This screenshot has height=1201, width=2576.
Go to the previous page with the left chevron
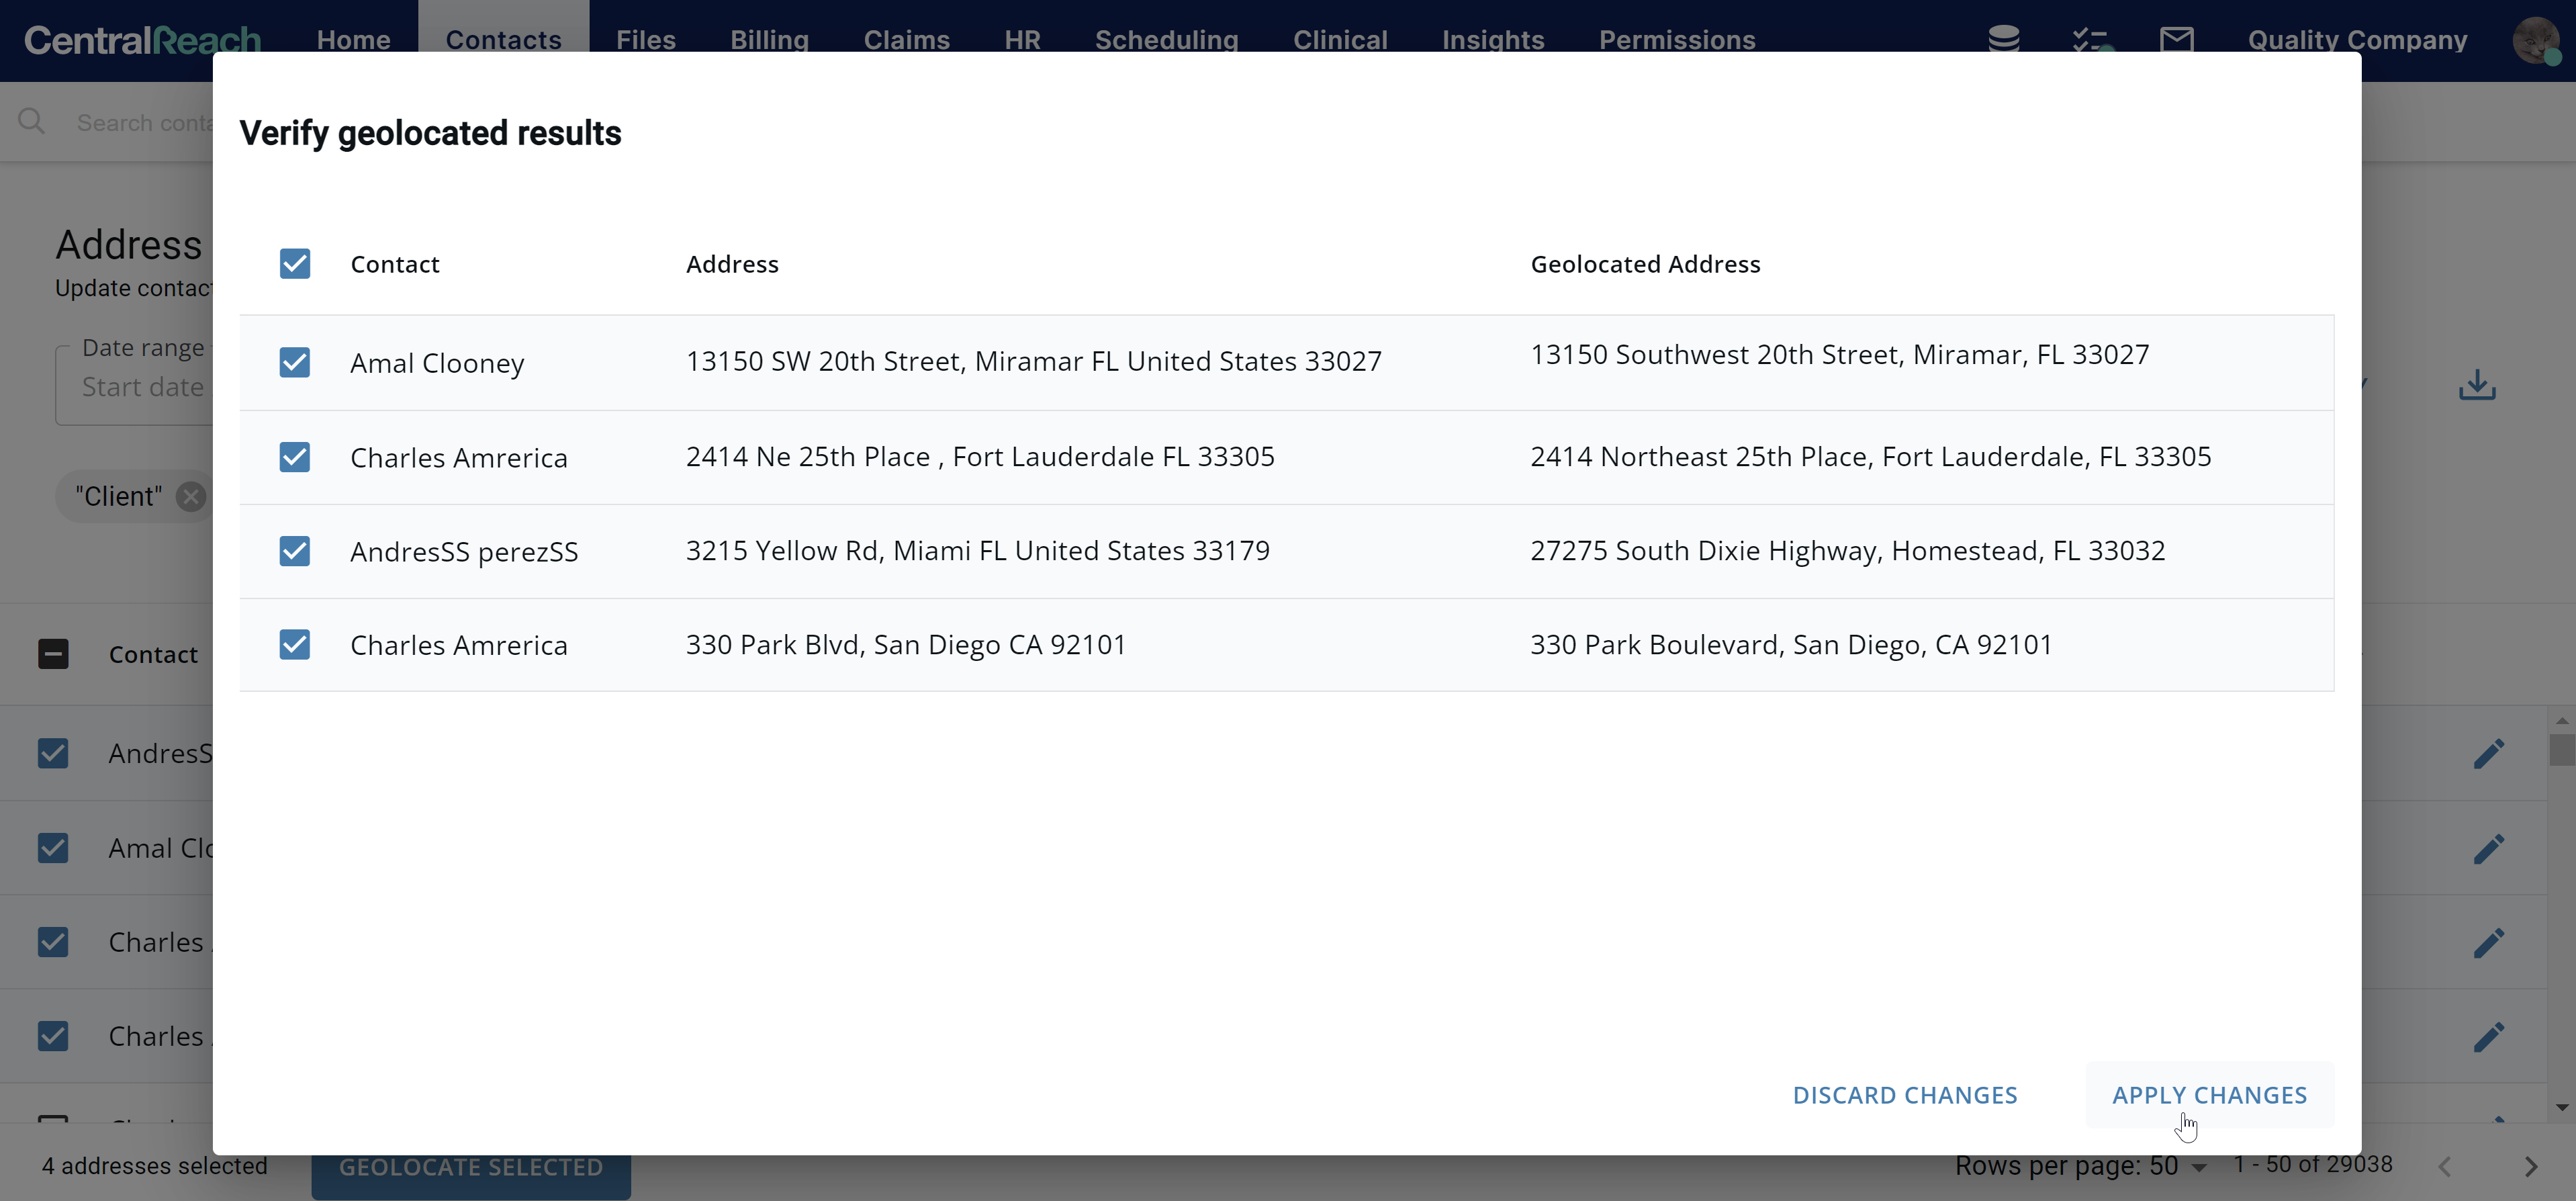point(2445,1166)
